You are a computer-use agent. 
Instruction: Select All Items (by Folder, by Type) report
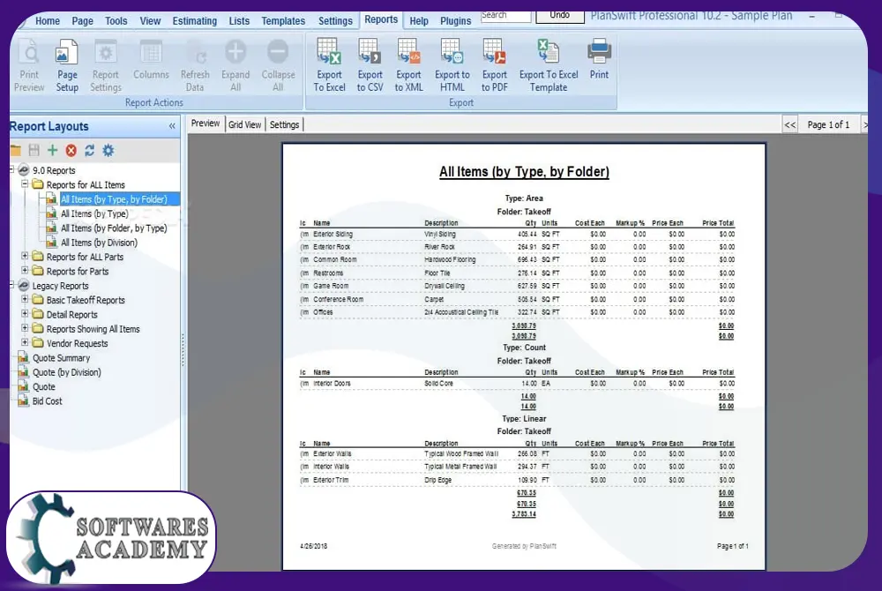tap(114, 228)
